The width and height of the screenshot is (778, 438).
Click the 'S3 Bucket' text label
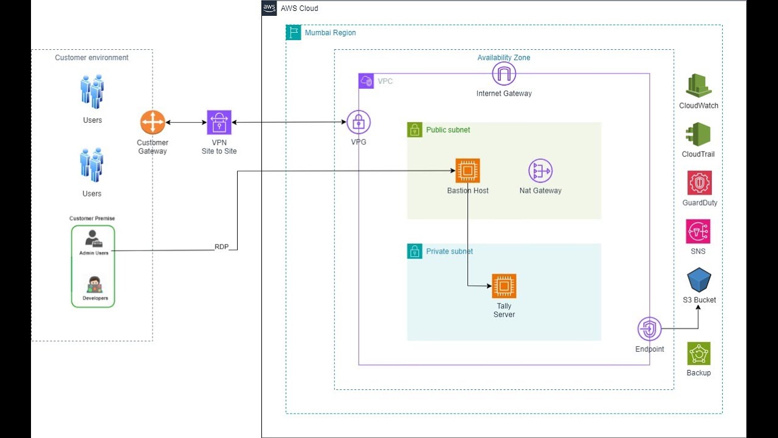700,300
